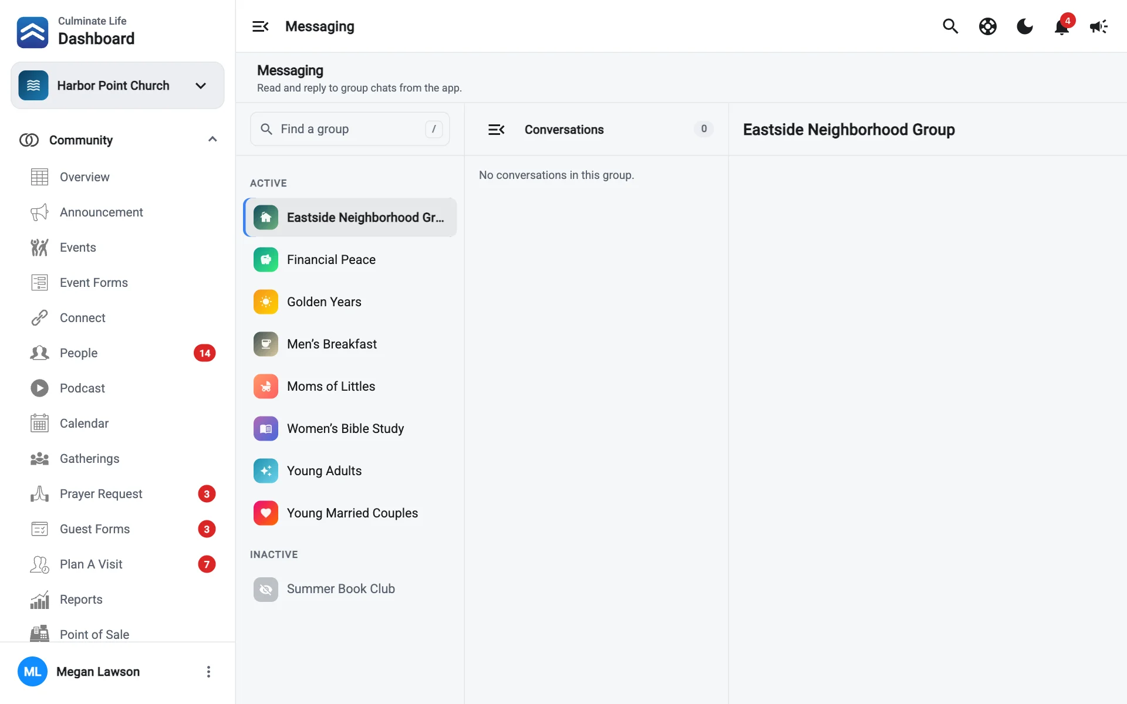This screenshot has height=704, width=1127.
Task: Click the Moms of Littles stroller icon
Action: (x=266, y=387)
